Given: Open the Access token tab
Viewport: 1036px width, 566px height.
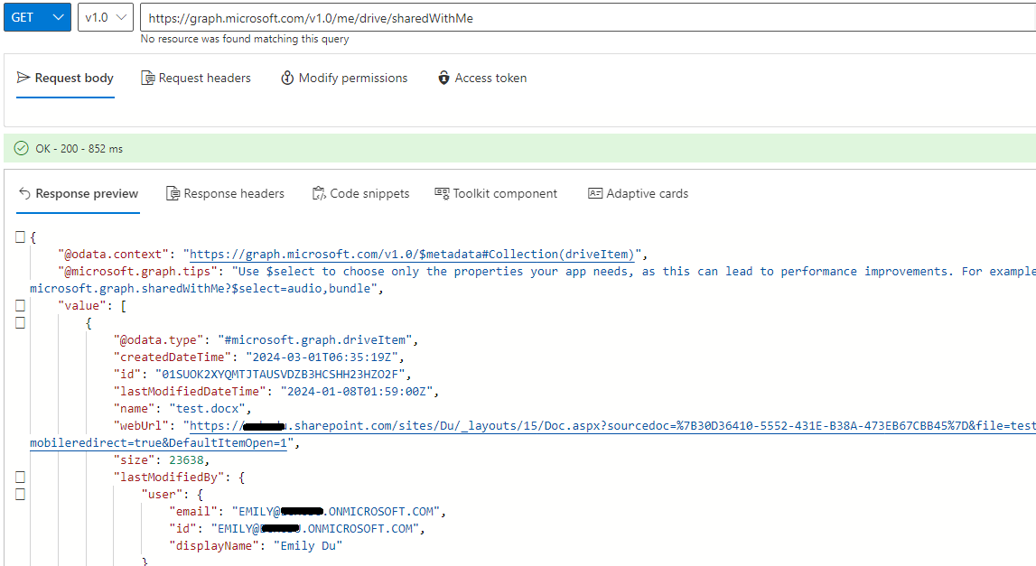Looking at the screenshot, I should click(x=482, y=78).
